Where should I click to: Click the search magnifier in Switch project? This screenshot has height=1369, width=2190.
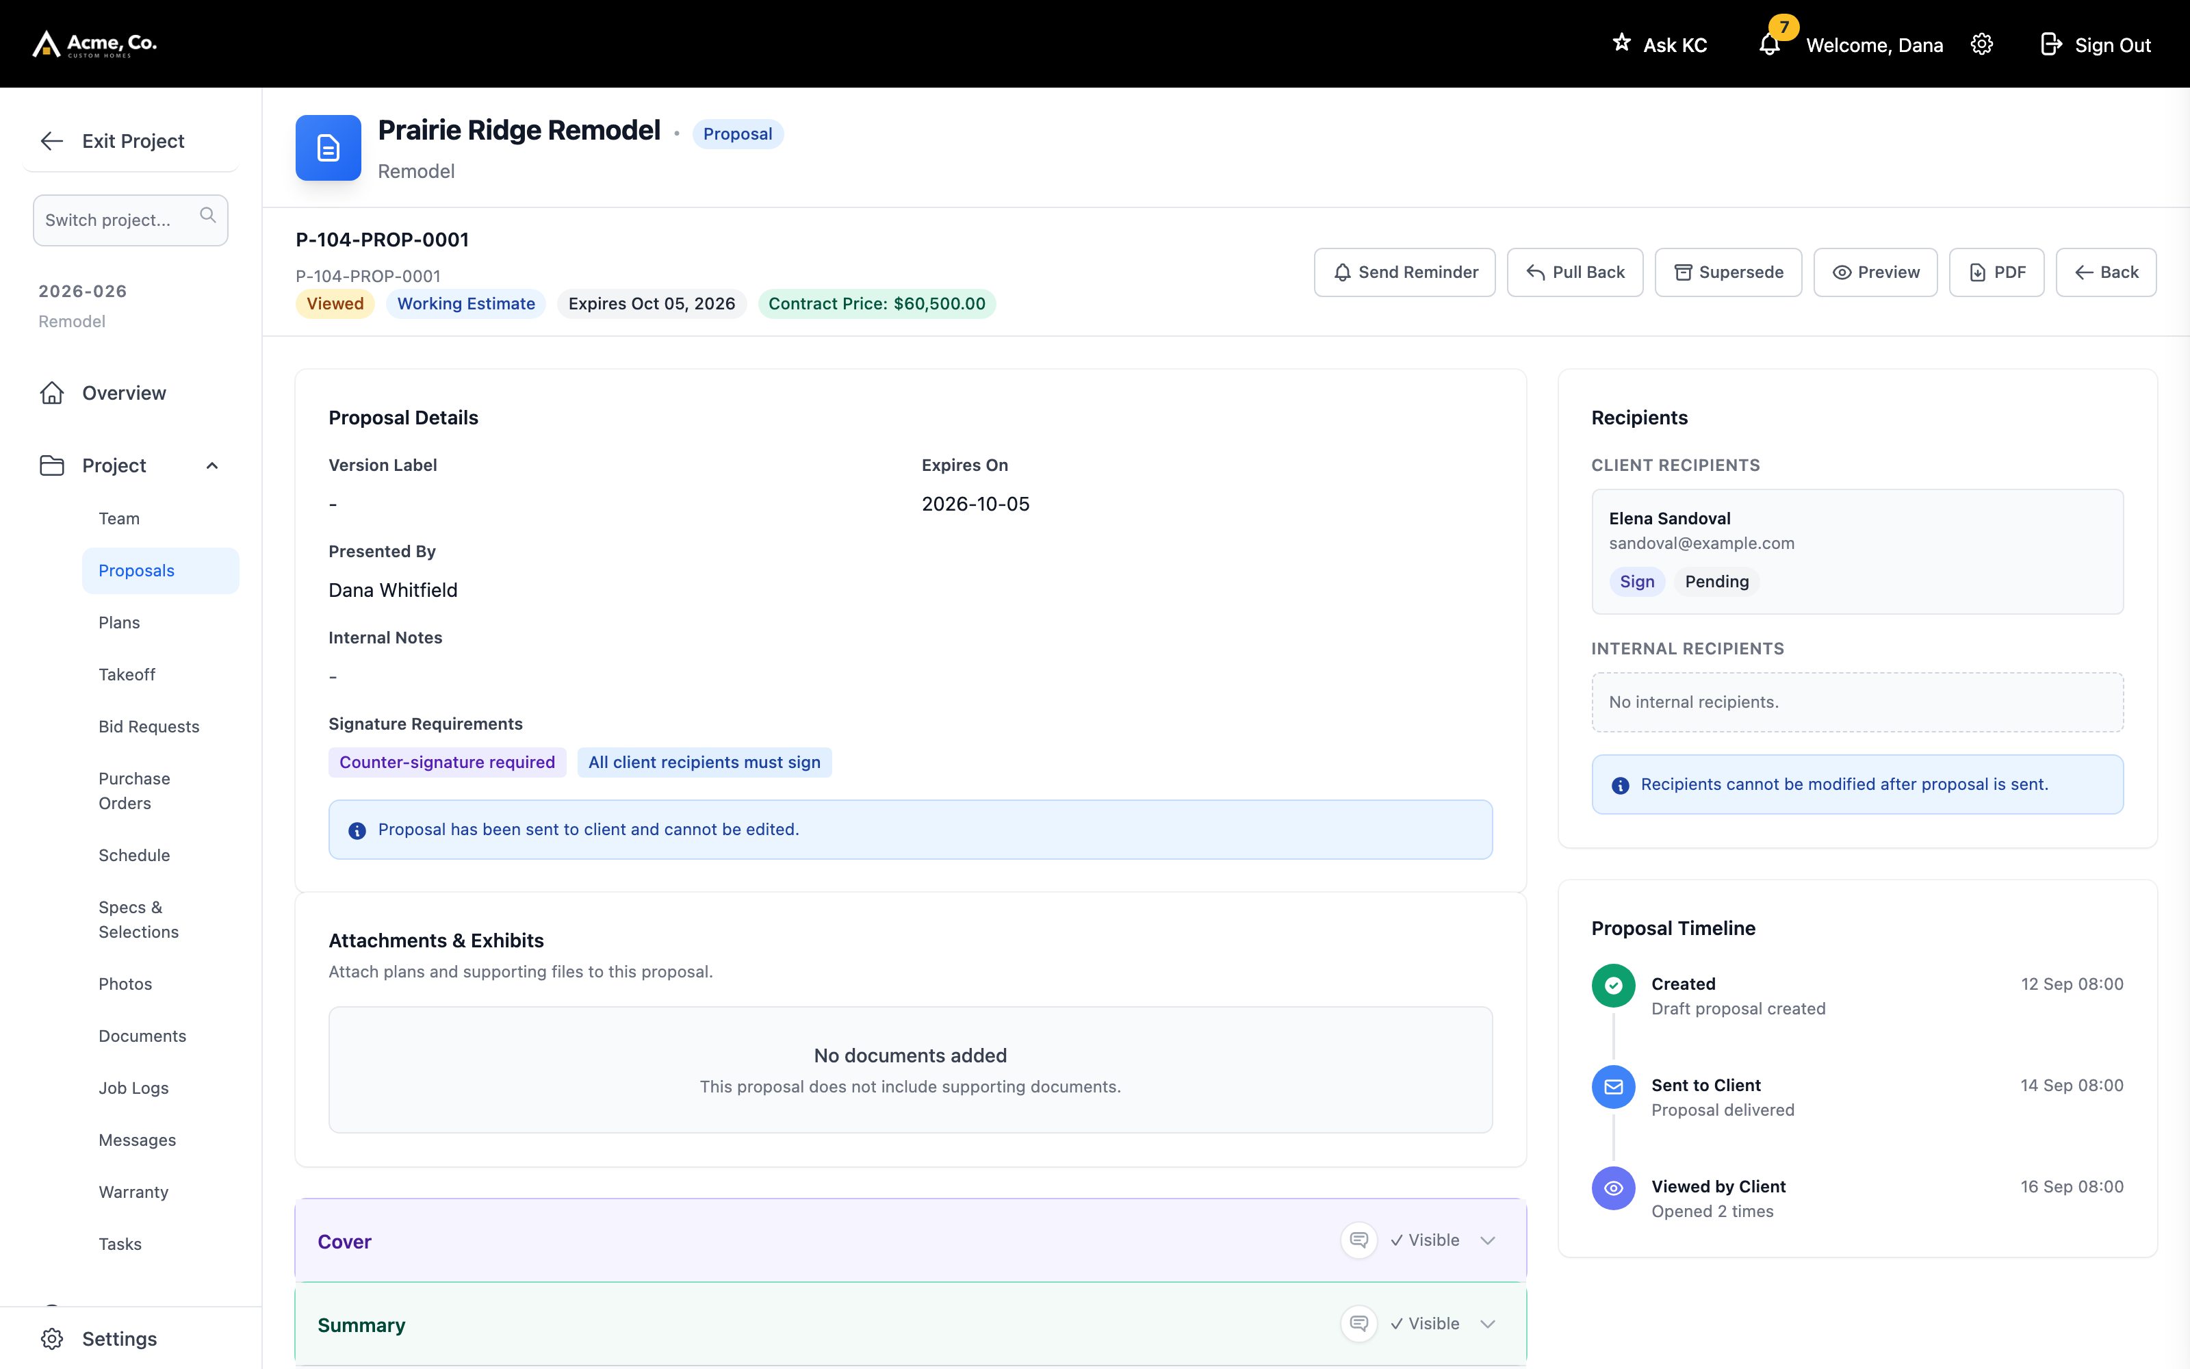(208, 216)
